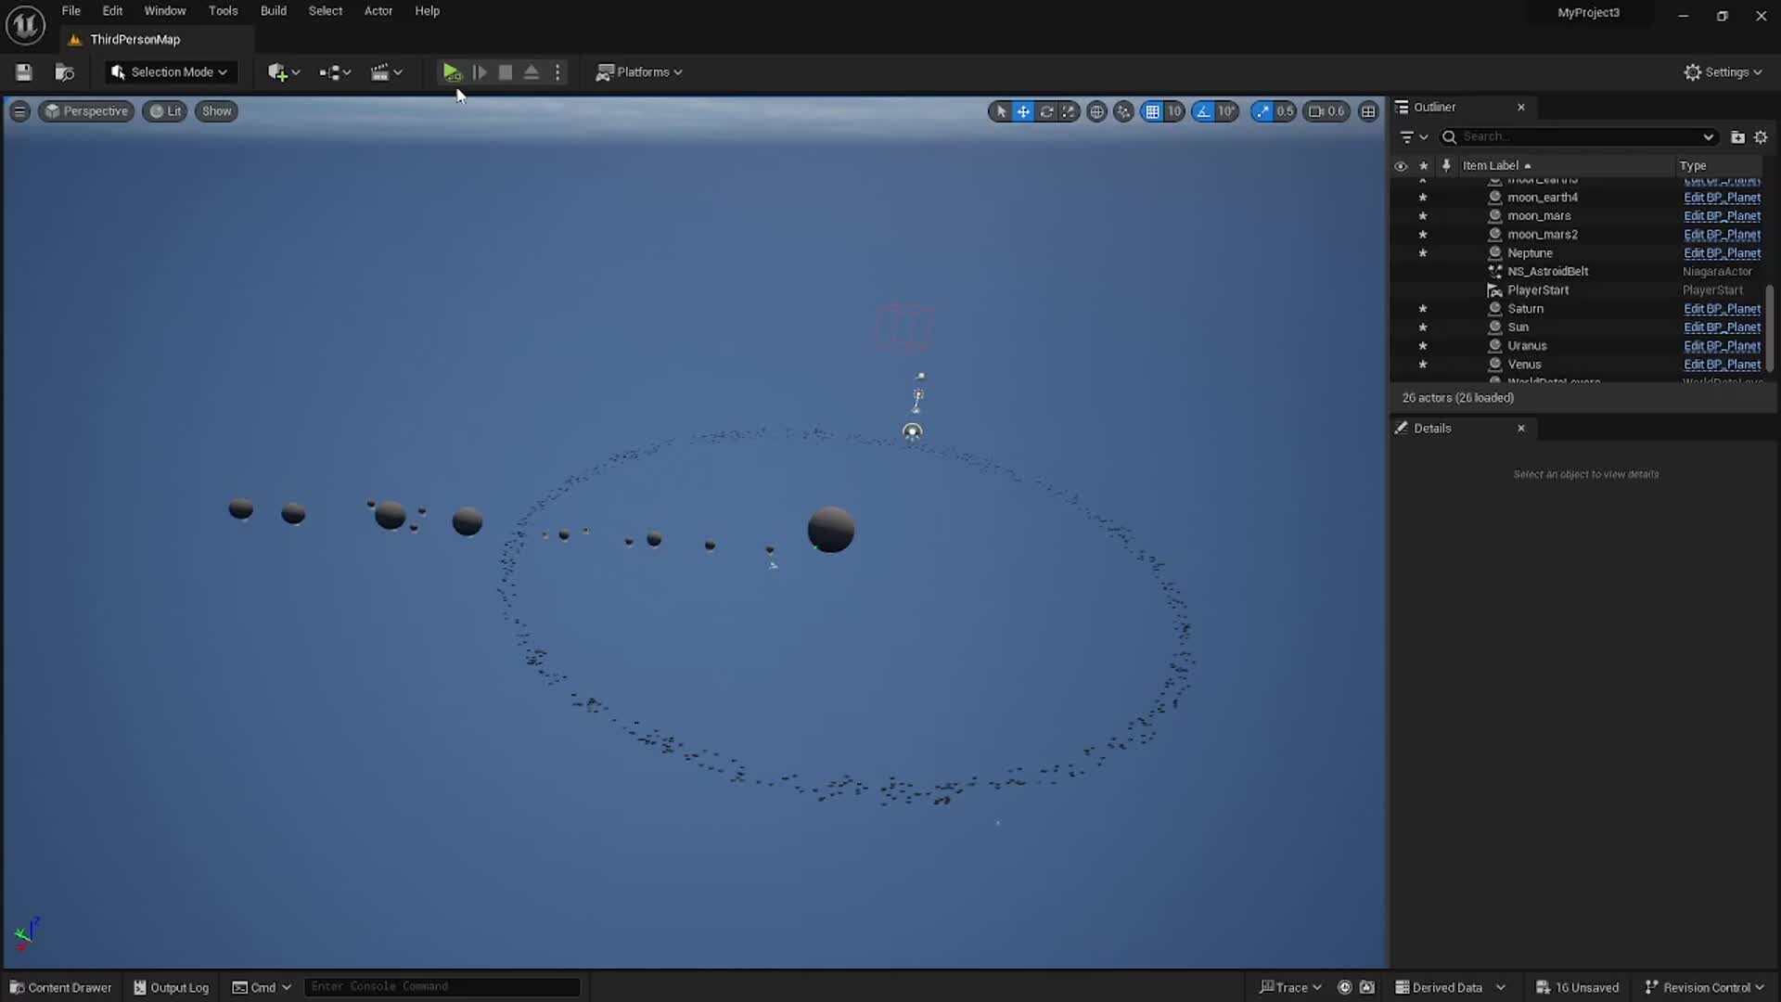This screenshot has height=1002, width=1781.
Task: Click inside the console command field
Action: click(442, 986)
